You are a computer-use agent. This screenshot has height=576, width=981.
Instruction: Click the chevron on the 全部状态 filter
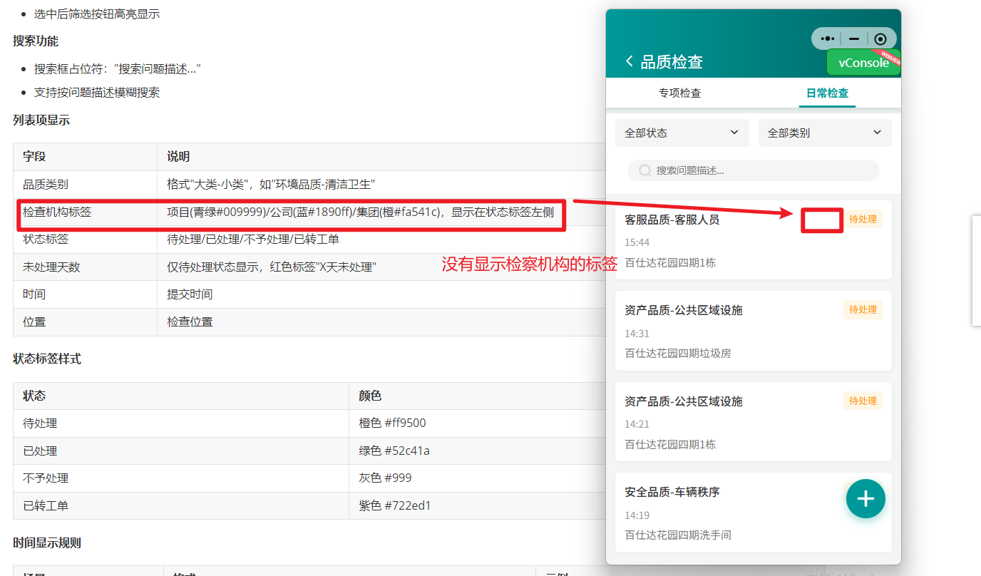734,132
